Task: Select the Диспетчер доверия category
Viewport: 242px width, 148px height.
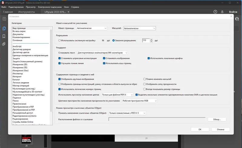Action: tap(21, 49)
